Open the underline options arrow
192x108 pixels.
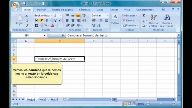[x=50, y=20]
